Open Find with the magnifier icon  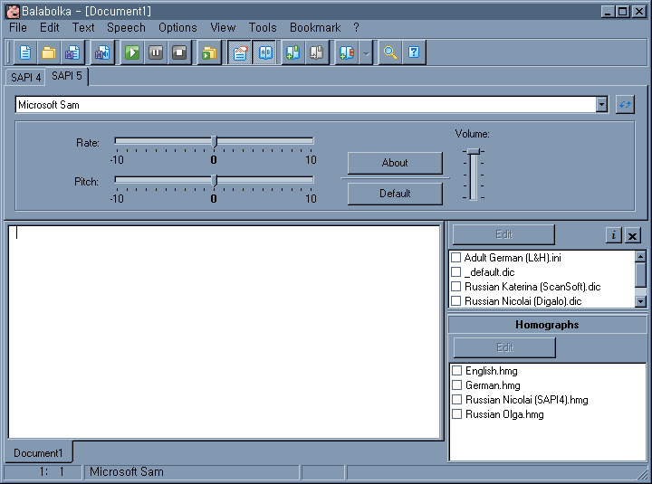click(x=390, y=52)
